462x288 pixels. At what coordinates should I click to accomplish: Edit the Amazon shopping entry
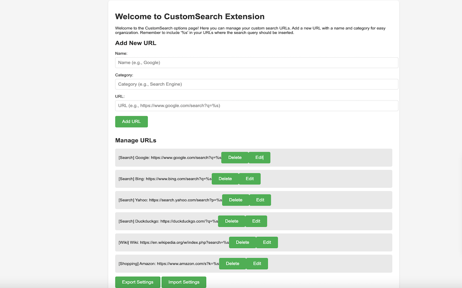(257, 264)
